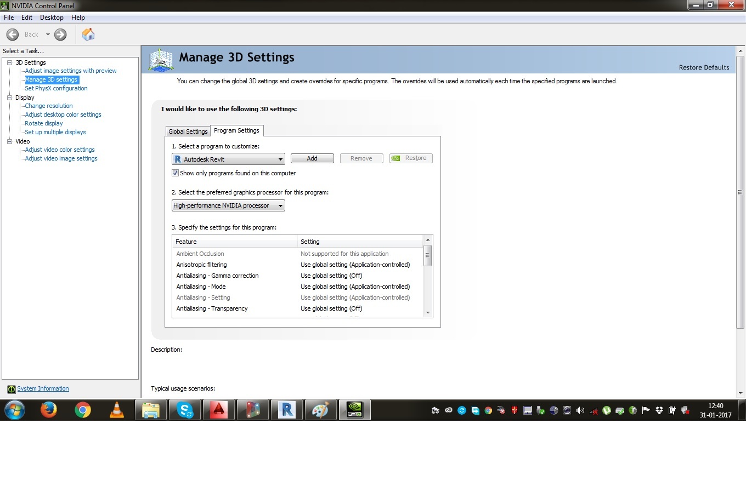Collapse the Display tree node
746x504 pixels.
9,98
